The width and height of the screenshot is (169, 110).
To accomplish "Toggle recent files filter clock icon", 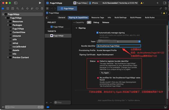I will point(39,107).
